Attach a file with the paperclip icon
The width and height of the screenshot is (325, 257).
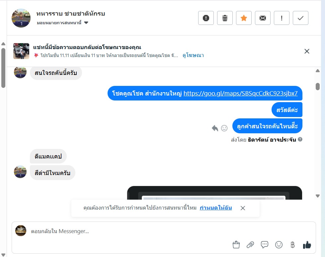[250, 245]
